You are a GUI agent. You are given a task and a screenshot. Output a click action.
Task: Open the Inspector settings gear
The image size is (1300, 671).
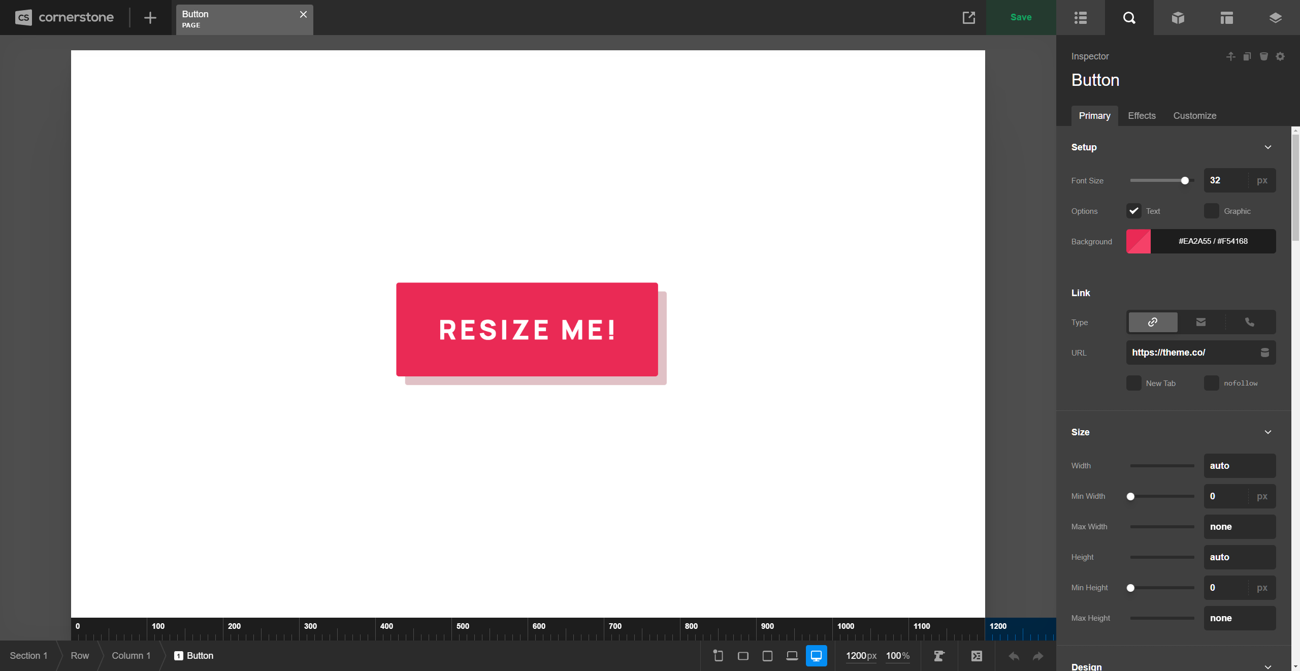pyautogui.click(x=1280, y=56)
